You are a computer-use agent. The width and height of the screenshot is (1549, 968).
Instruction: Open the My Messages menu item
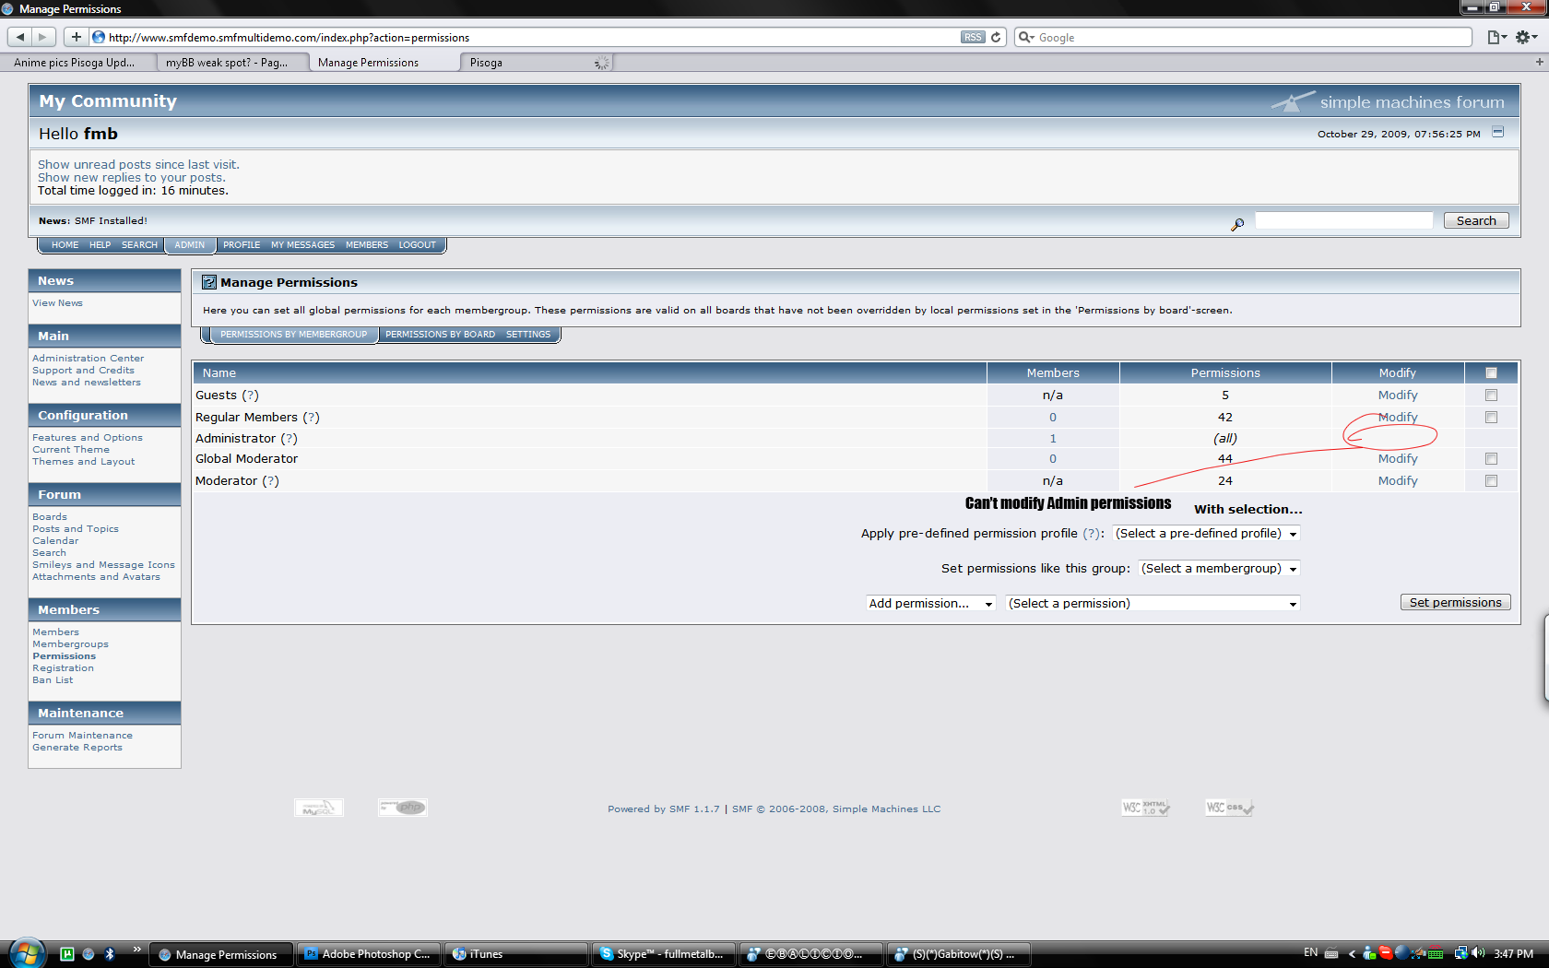[302, 245]
